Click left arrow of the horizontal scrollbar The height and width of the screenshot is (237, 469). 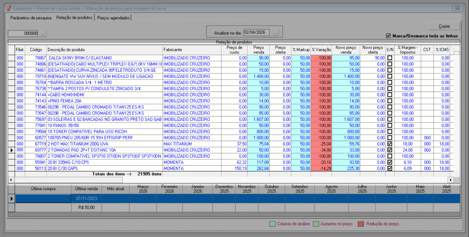pos(11,180)
